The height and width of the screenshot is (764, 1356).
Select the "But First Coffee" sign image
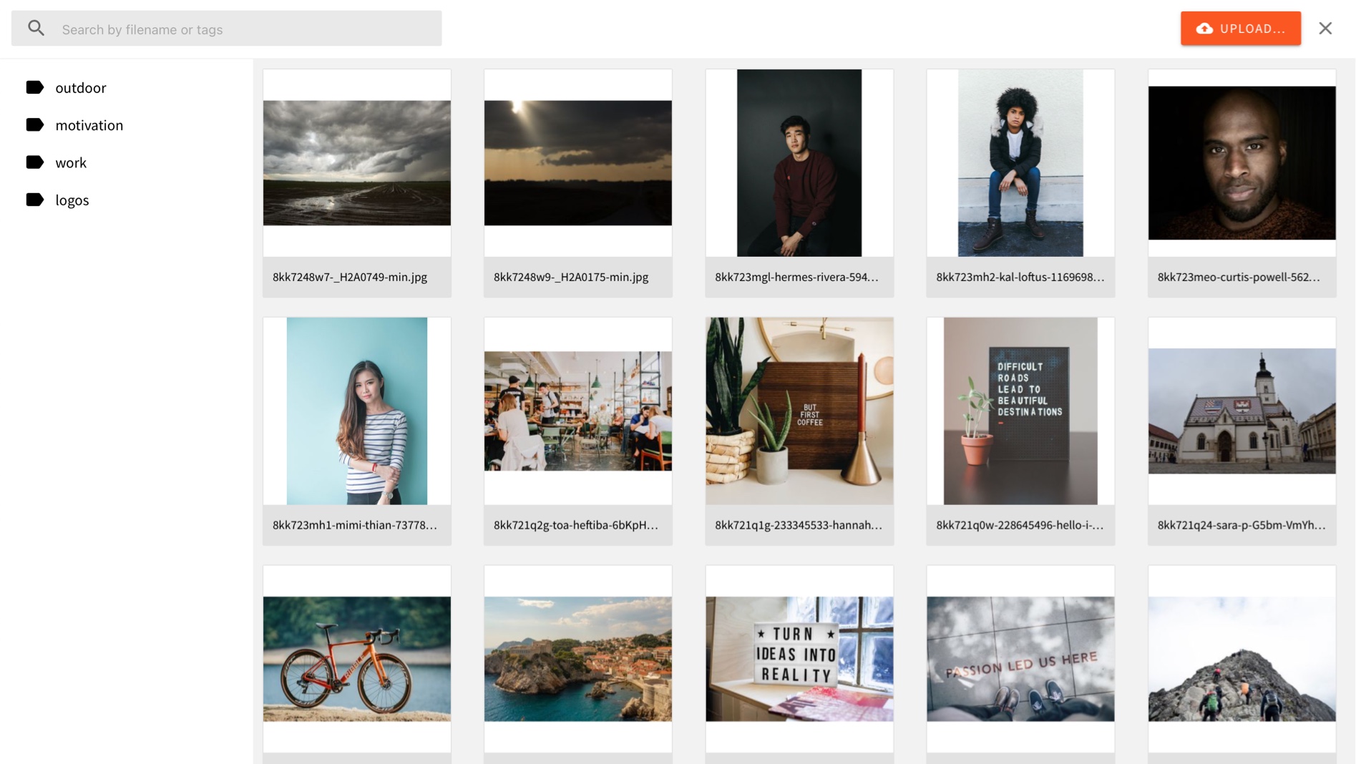[799, 411]
